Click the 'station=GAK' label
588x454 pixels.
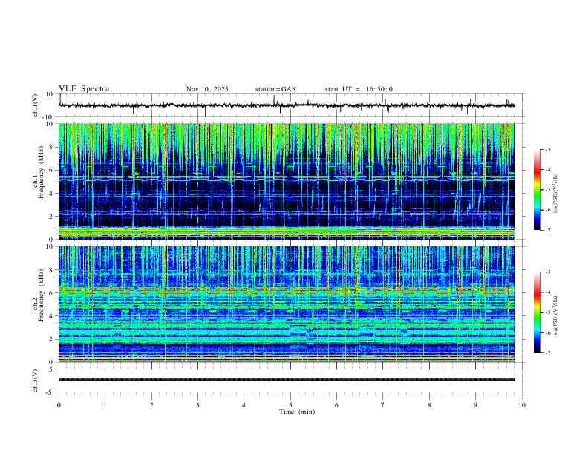tap(275, 89)
